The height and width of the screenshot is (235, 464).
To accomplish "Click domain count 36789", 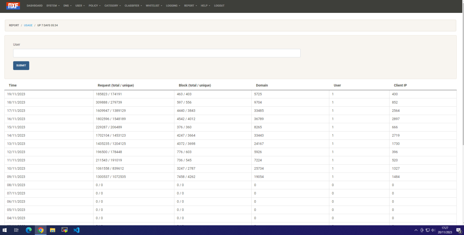I will [259, 119].
